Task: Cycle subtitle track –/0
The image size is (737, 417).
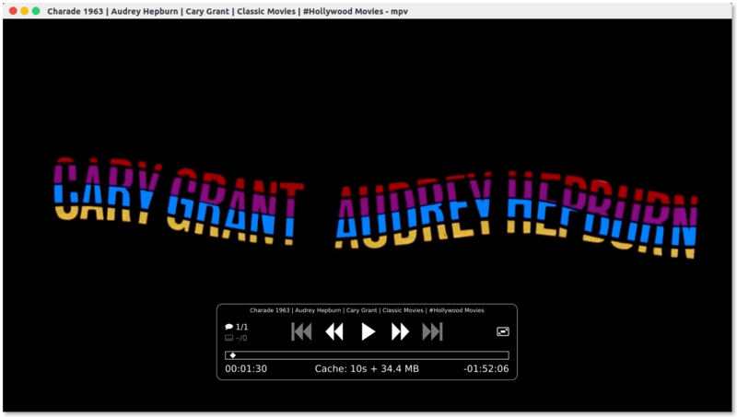Action: pos(237,338)
